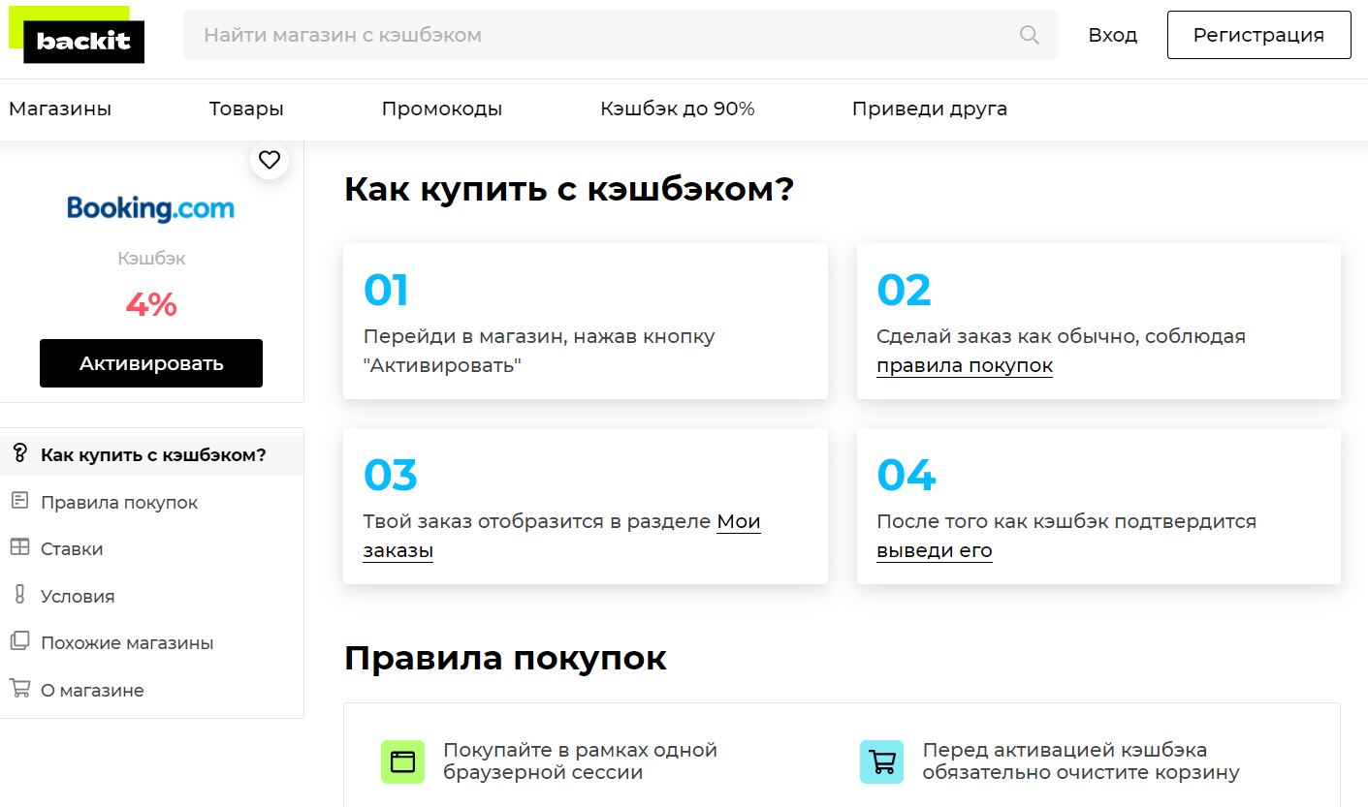The width and height of the screenshot is (1368, 807).
Task: Click the 4% cashback rate text
Action: [x=151, y=305]
